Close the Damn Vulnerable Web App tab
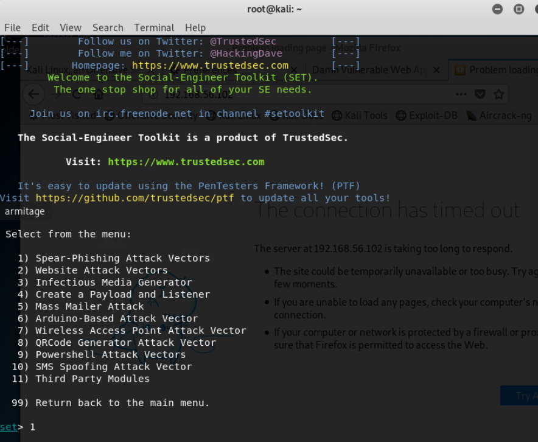The image size is (538, 442). tap(436, 70)
